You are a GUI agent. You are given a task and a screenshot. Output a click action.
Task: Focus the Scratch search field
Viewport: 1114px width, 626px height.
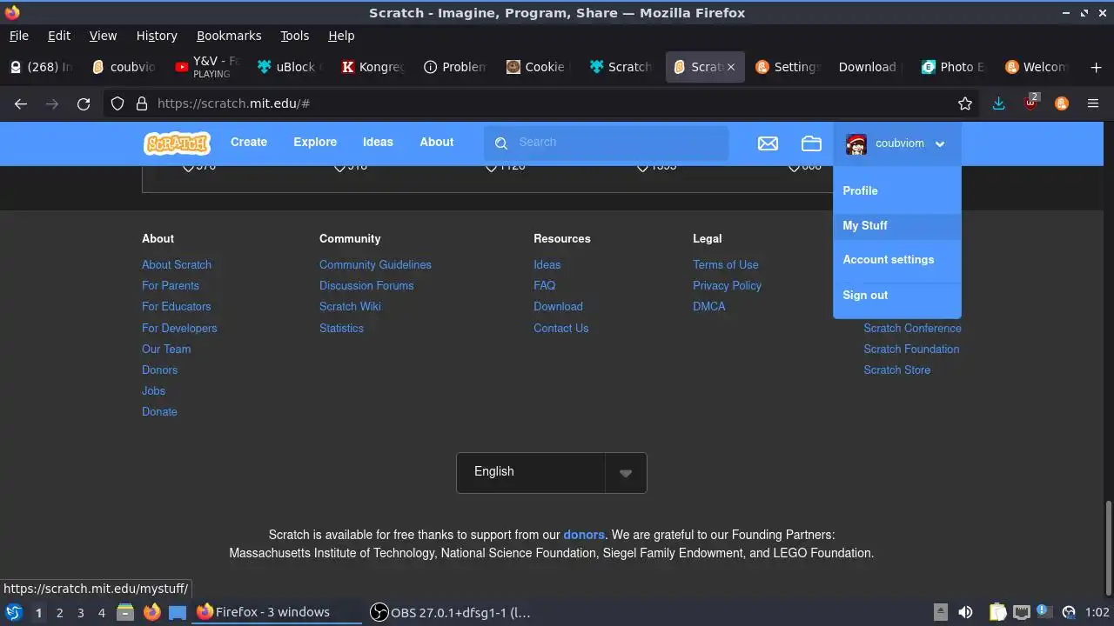607,143
